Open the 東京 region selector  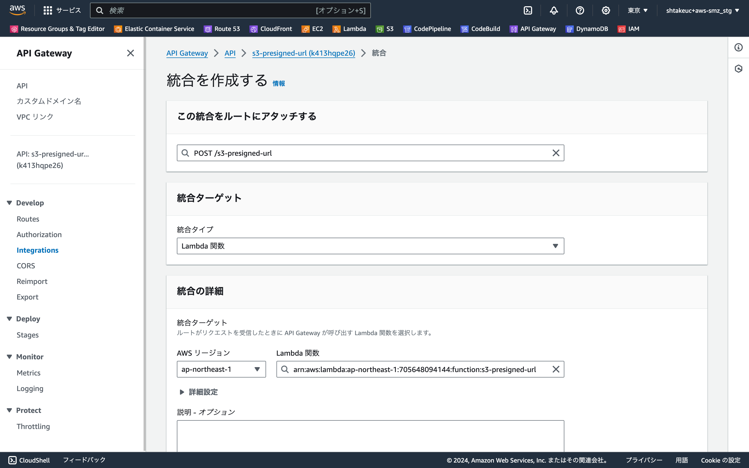(x=637, y=10)
